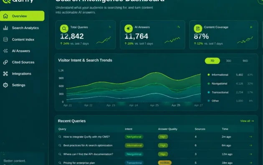The image size is (263, 165).
Task: Click query 'Best practices for AI search optimization'
Action: tap(88, 145)
